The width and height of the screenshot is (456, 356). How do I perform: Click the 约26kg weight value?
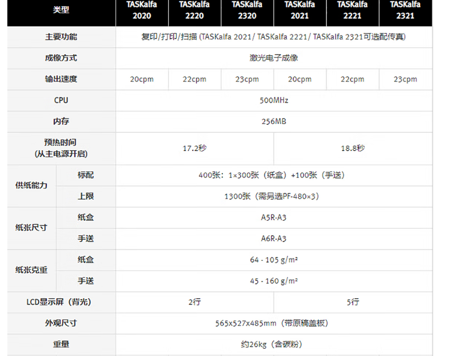[271, 345]
